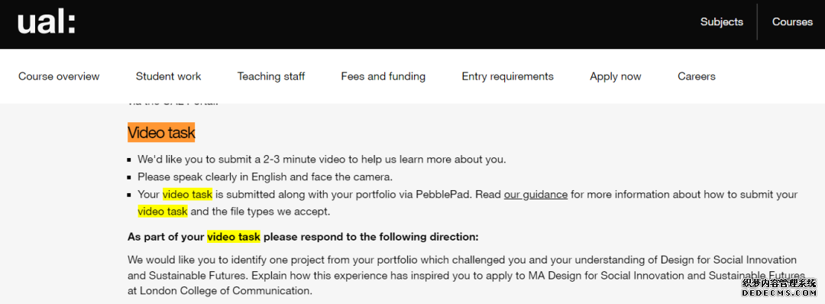This screenshot has width=825, height=304.
Task: Select the Teaching staff tab
Action: (271, 76)
